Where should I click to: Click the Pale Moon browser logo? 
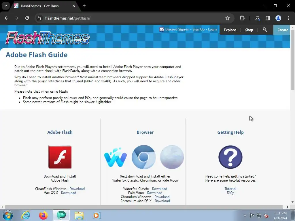[x=172, y=157]
